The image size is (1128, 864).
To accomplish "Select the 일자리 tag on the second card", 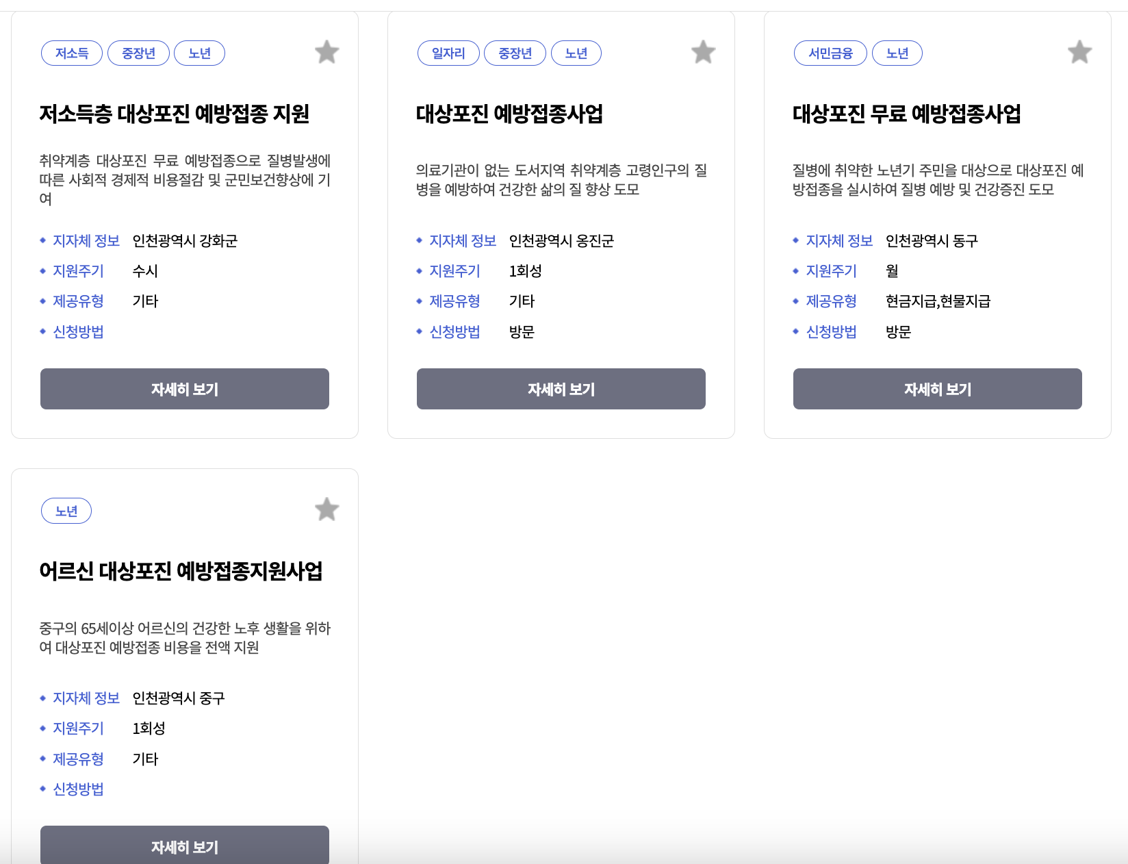I will pos(448,53).
